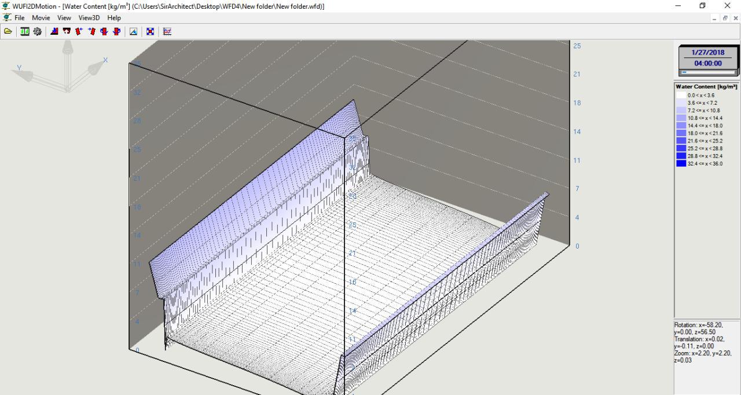Click the line graph chart icon

coord(167,32)
